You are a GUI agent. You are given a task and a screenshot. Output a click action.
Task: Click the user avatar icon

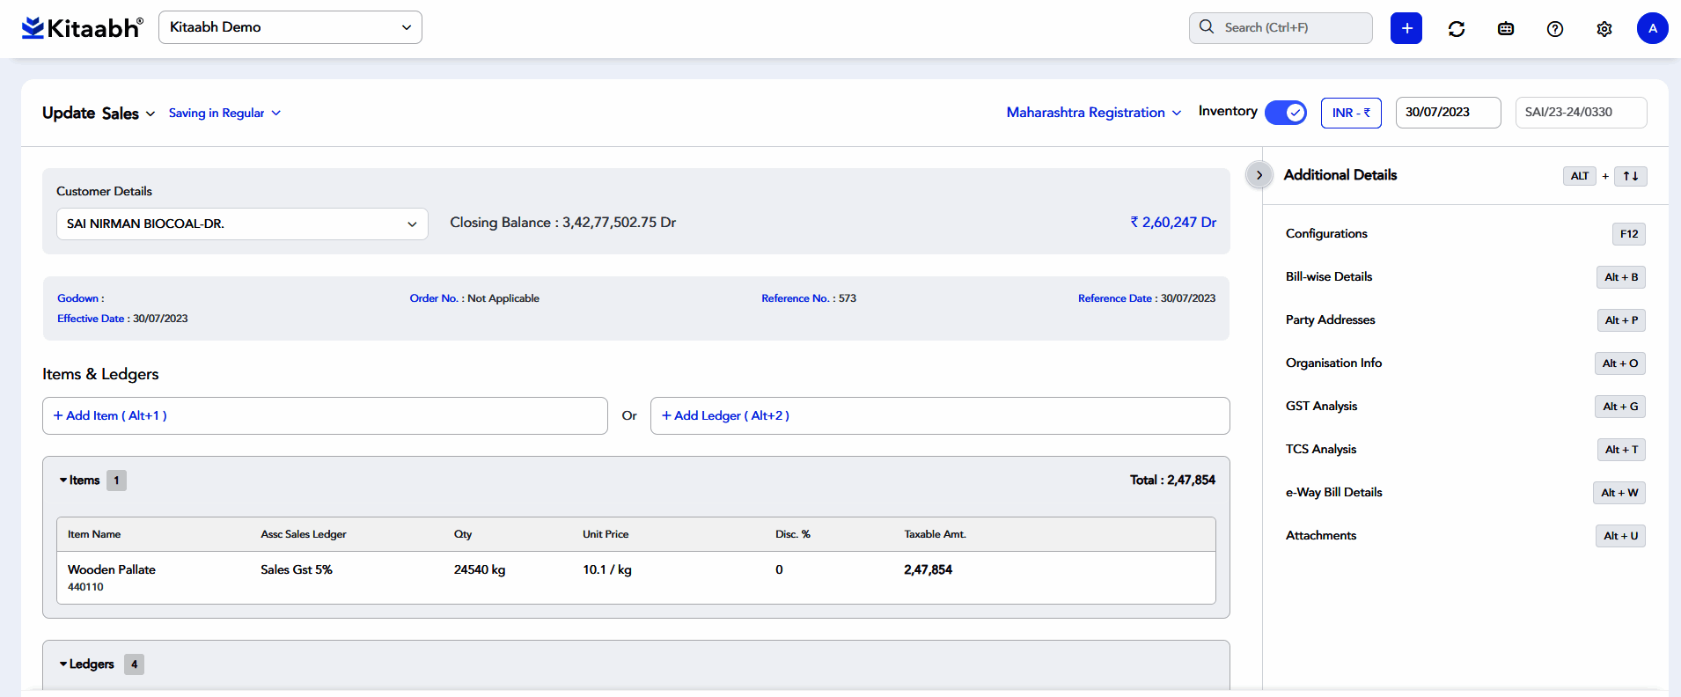click(1652, 28)
